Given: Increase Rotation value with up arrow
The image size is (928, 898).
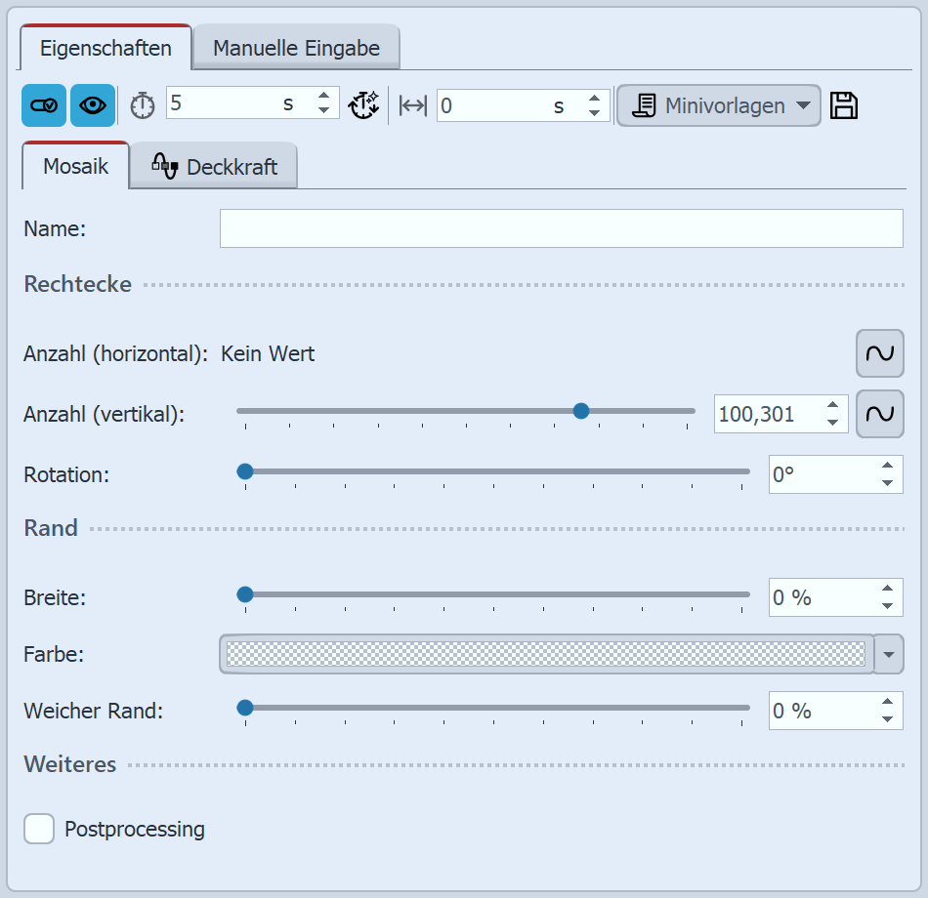Looking at the screenshot, I should pos(887,467).
